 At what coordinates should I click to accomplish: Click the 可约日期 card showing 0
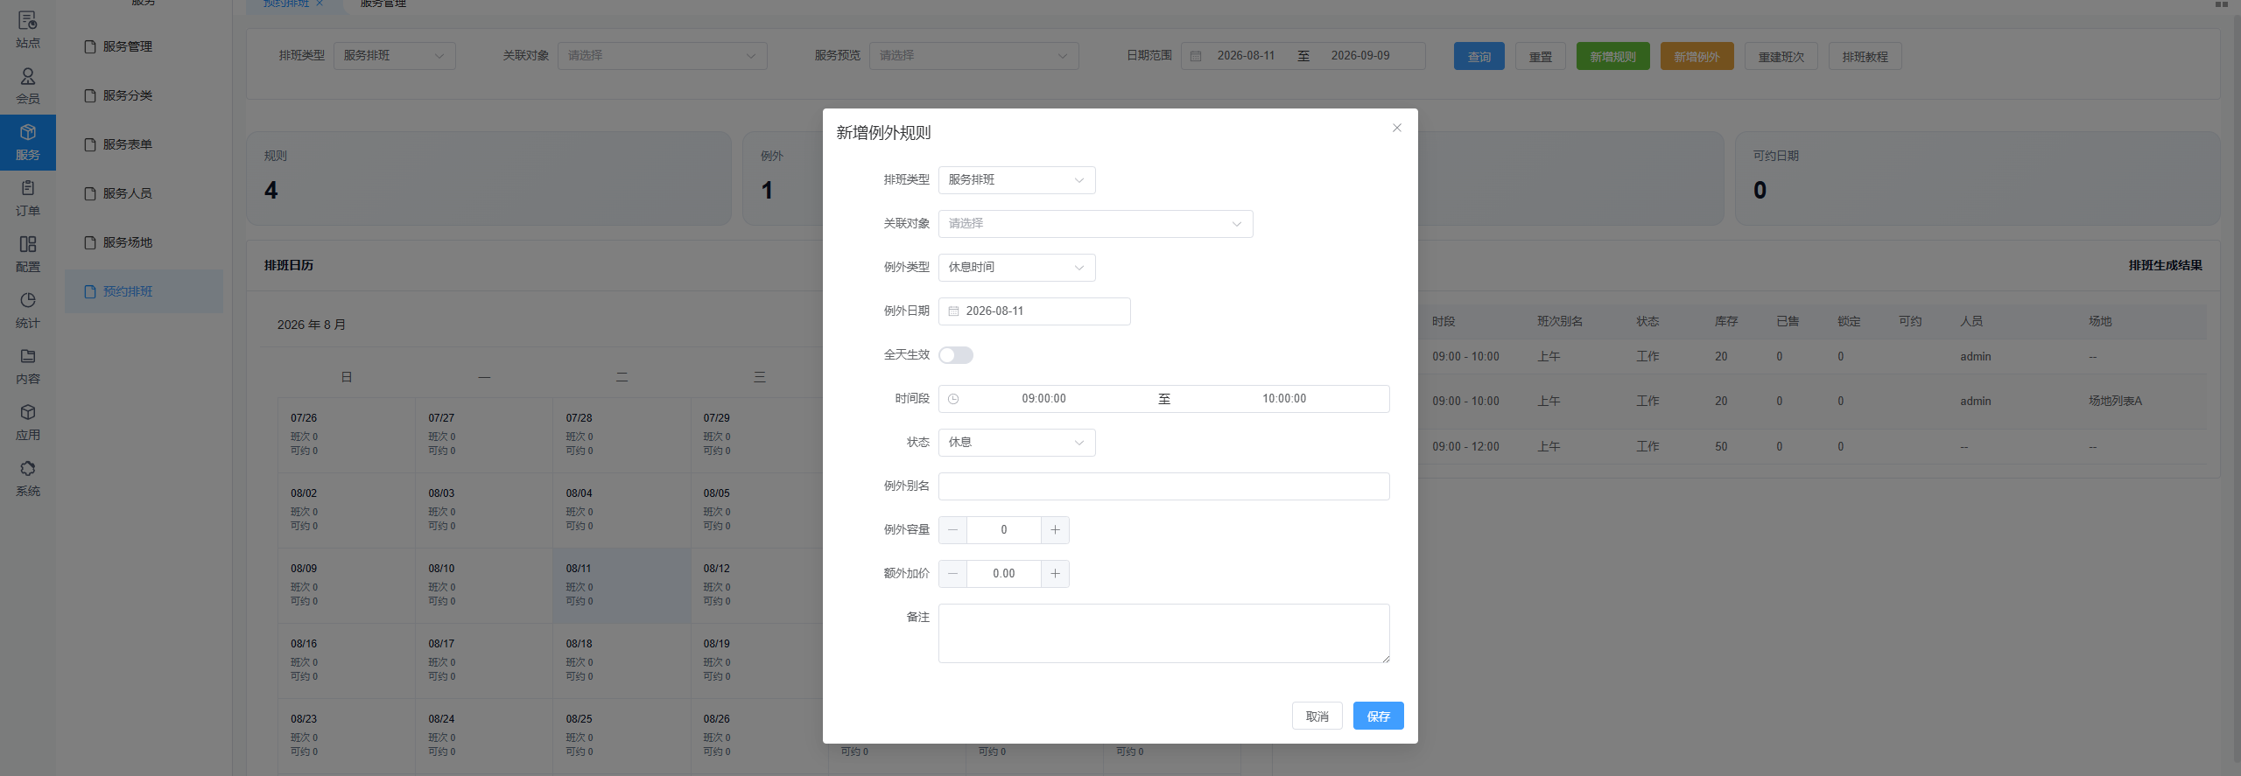coord(1978,178)
